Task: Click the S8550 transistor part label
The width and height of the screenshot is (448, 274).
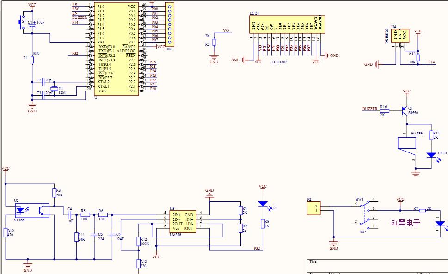Action: pos(413,113)
